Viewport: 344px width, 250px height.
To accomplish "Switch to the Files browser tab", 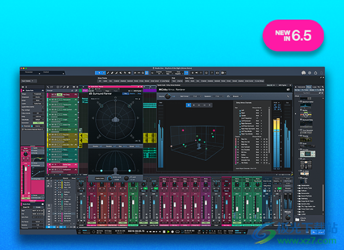I will (319, 87).
